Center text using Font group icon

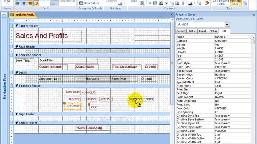pyautogui.click(x=24, y=3)
